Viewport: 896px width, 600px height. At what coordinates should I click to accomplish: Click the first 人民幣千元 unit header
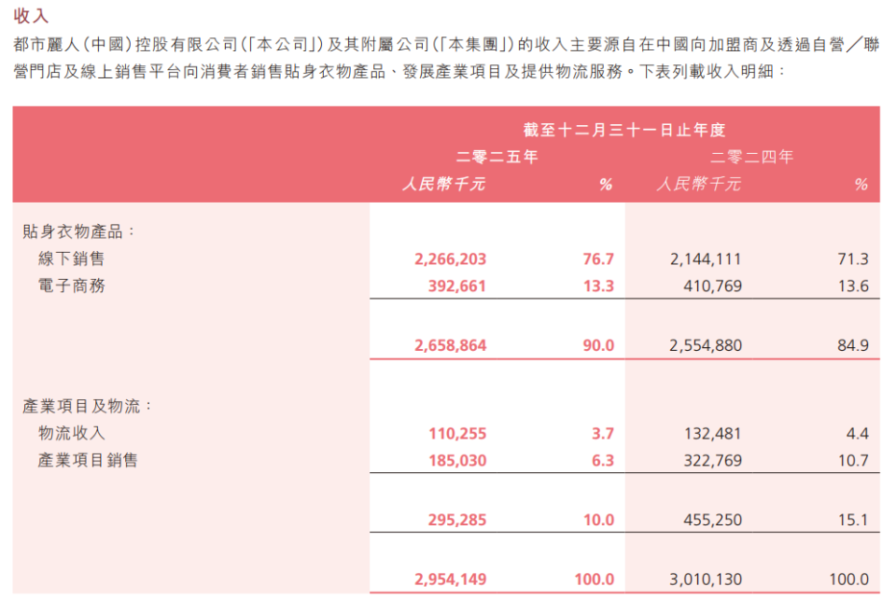tap(443, 184)
